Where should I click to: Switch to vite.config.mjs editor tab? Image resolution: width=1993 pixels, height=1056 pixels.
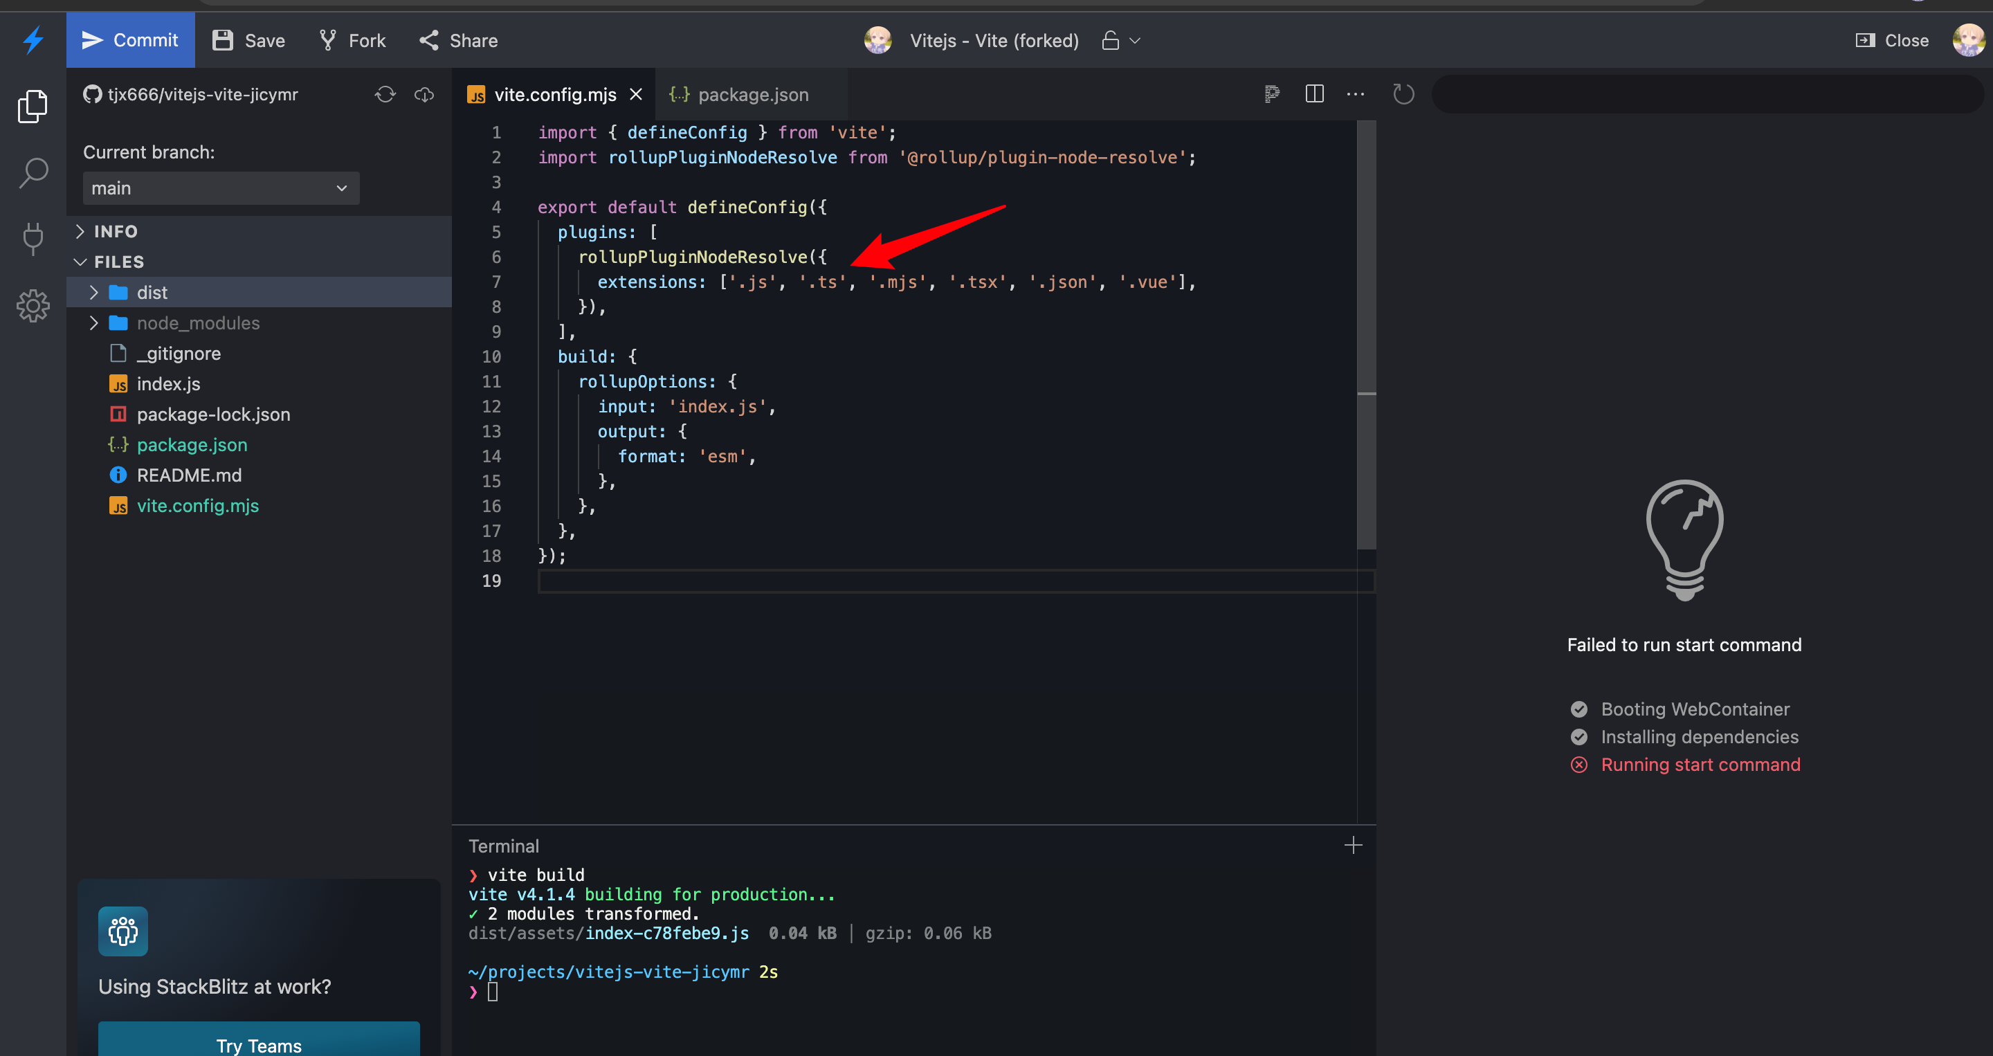coord(555,94)
